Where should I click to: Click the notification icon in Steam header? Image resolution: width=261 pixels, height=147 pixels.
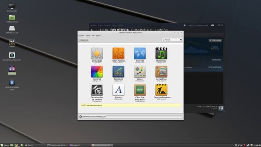[185, 25]
